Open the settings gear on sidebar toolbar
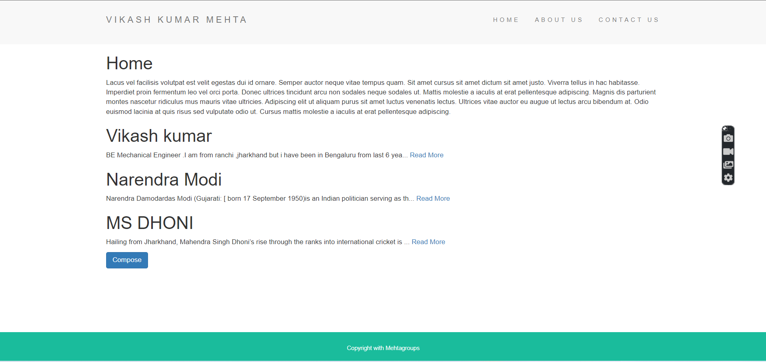The height and width of the screenshot is (362, 766). coord(728,178)
